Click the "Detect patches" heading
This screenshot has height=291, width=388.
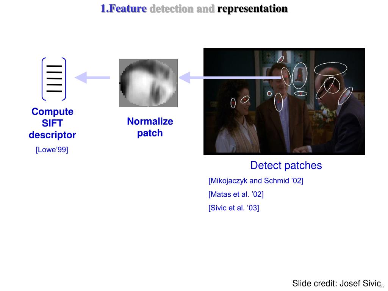[286, 165]
